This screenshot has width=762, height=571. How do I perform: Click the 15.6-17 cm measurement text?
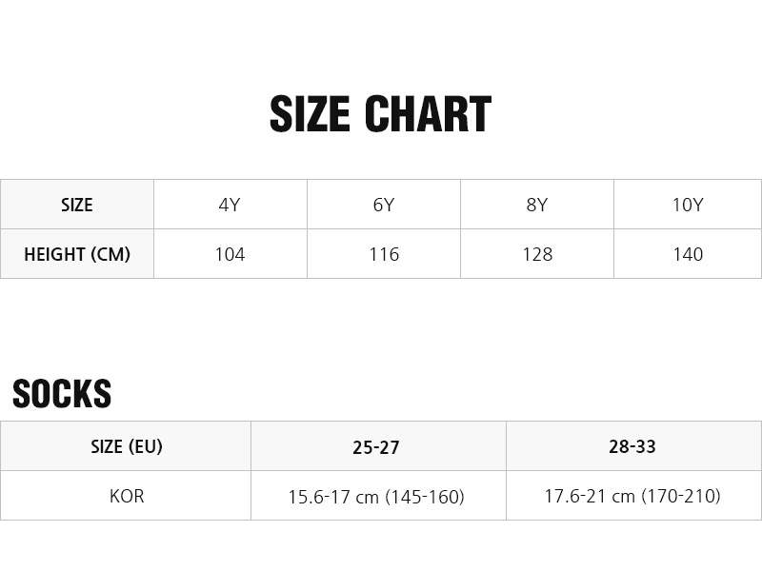[332, 497]
